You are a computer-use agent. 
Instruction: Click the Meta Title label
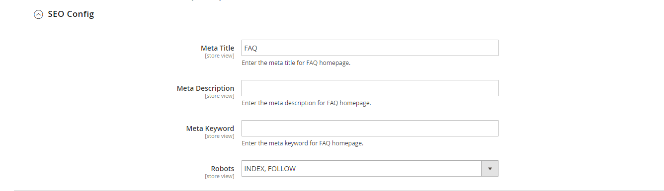pos(217,48)
